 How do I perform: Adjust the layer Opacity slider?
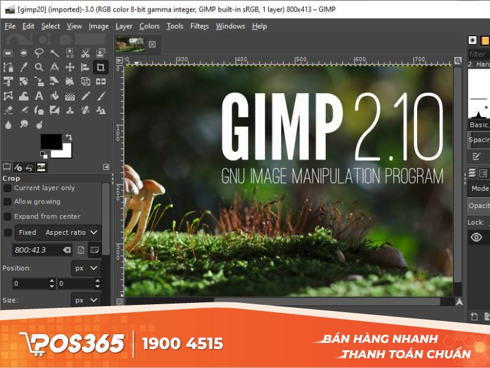(x=479, y=206)
